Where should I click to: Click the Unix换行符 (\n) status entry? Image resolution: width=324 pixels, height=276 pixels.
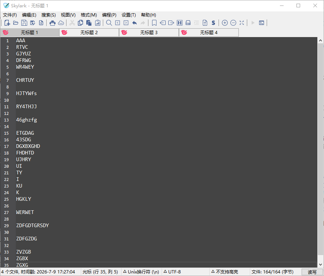141,272
